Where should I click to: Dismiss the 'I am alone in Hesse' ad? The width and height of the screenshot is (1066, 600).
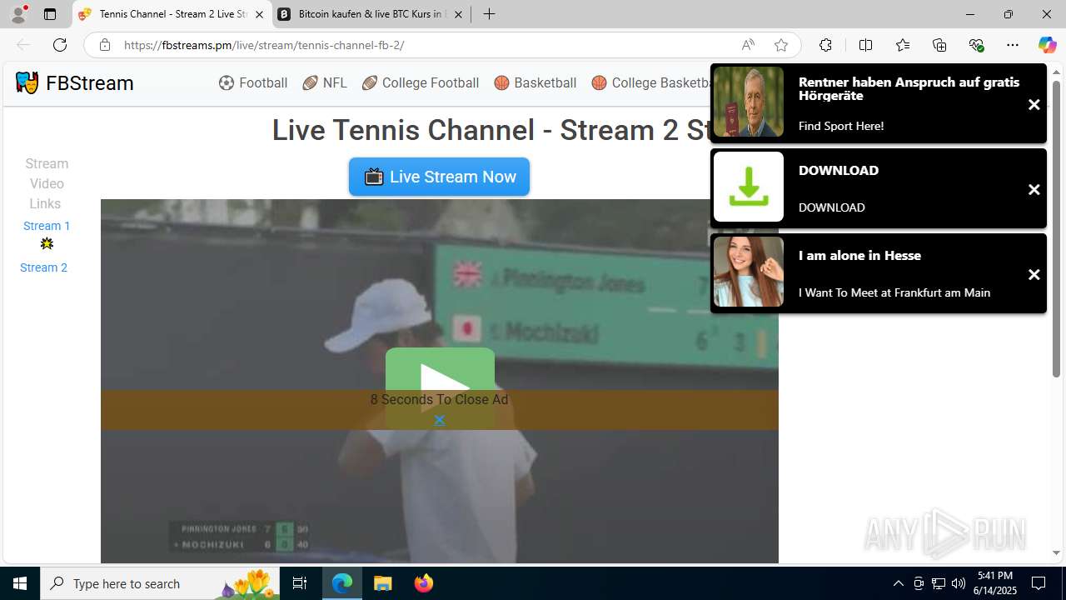click(x=1034, y=275)
